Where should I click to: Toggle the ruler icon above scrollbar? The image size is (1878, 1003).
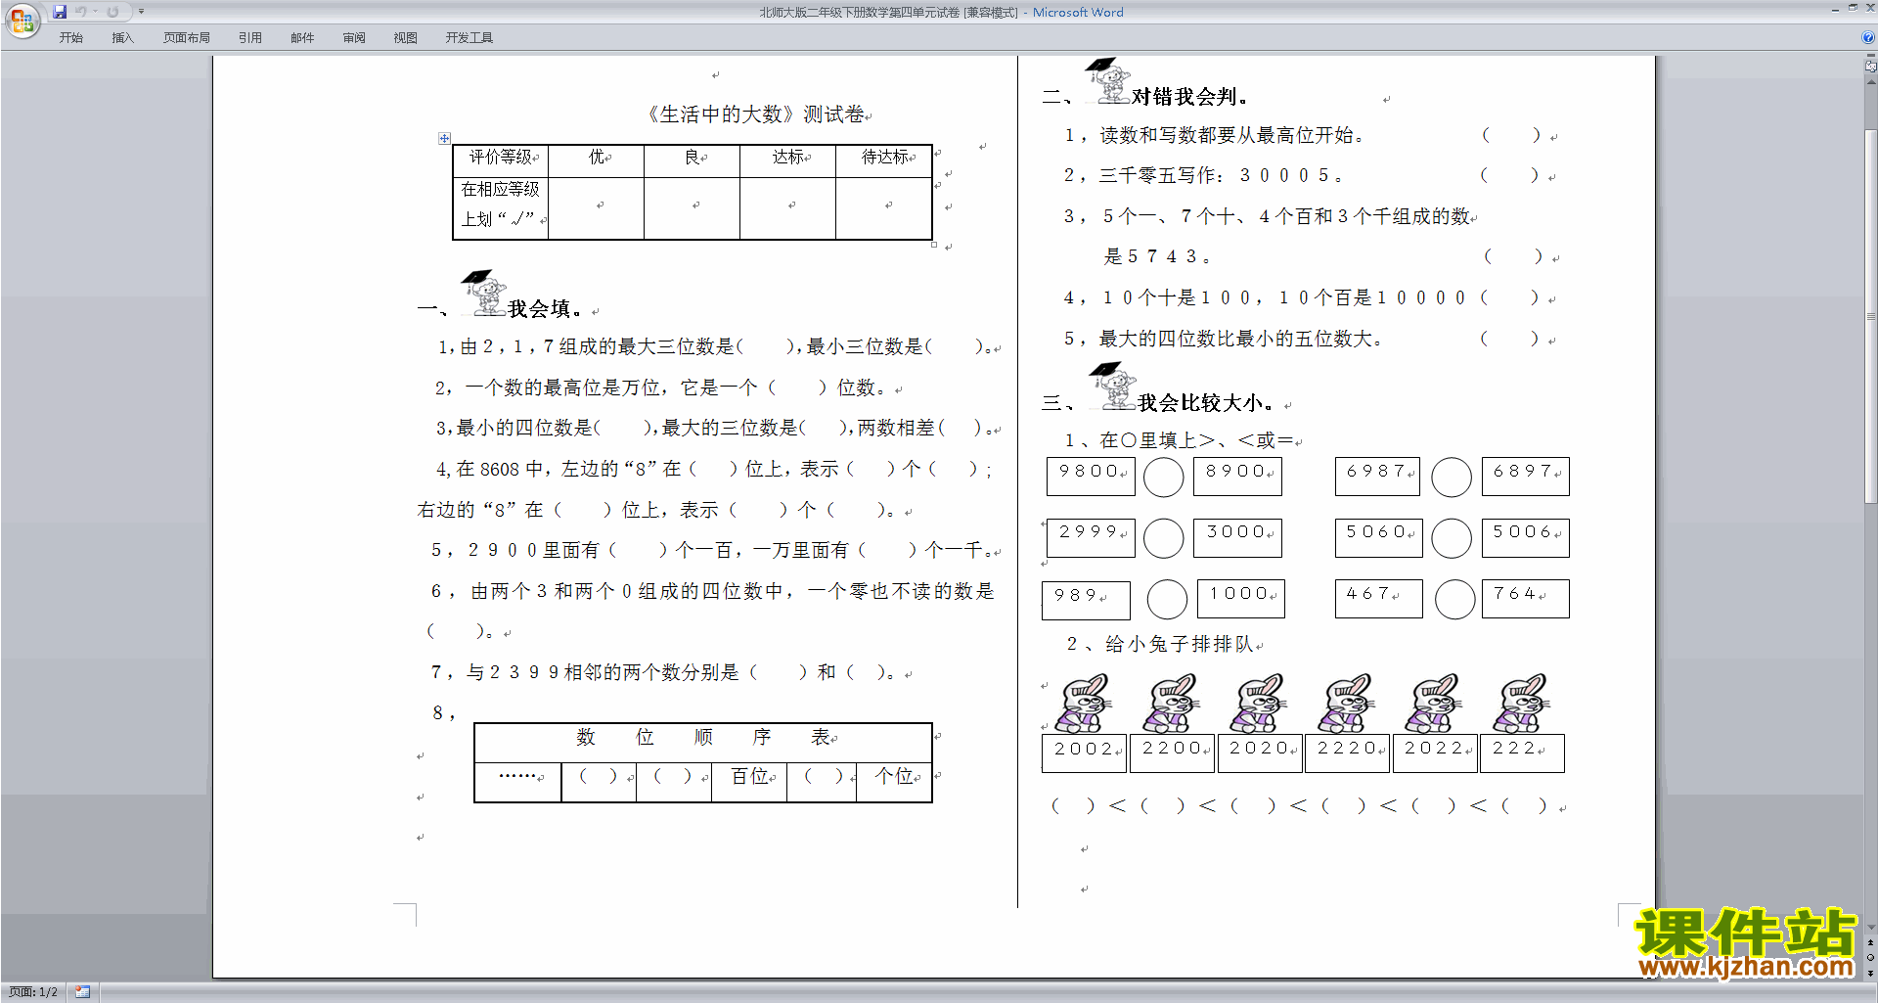1871,67
